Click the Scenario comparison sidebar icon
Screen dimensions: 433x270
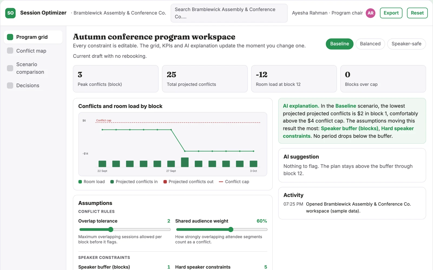[x=10, y=68]
